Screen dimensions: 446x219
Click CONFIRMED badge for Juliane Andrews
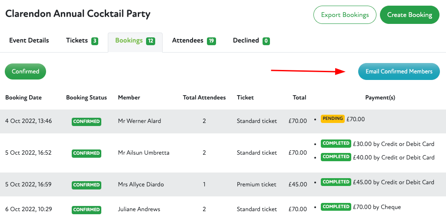tap(87, 209)
